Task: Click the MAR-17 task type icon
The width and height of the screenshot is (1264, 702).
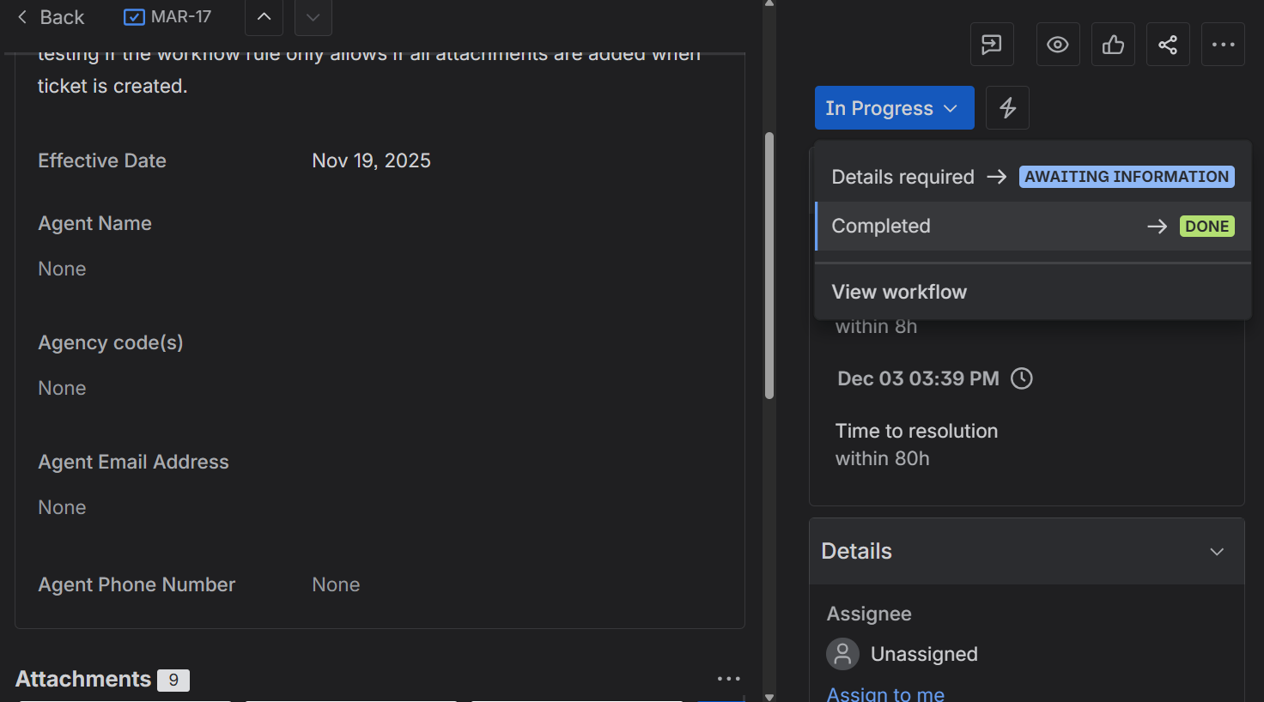Action: 134,17
